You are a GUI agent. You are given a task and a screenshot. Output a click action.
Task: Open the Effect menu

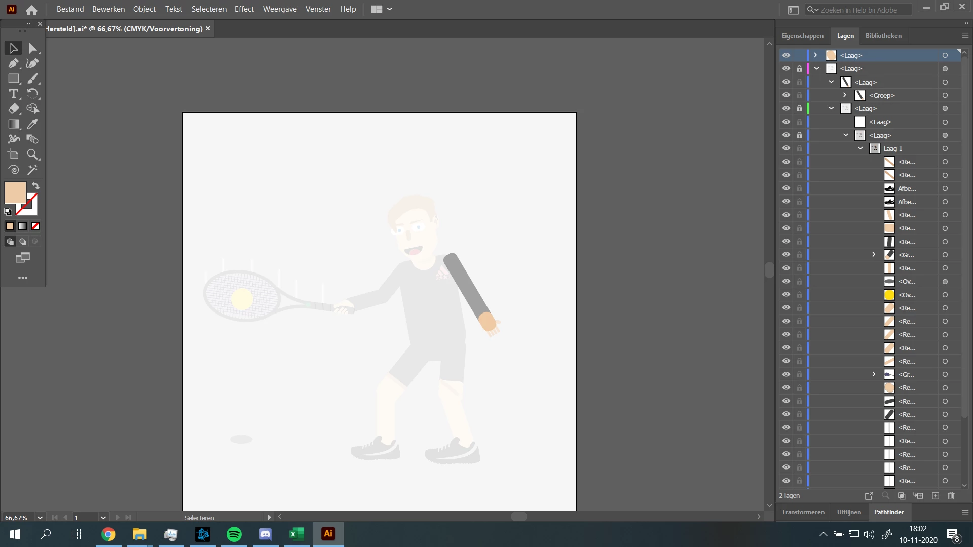244,9
